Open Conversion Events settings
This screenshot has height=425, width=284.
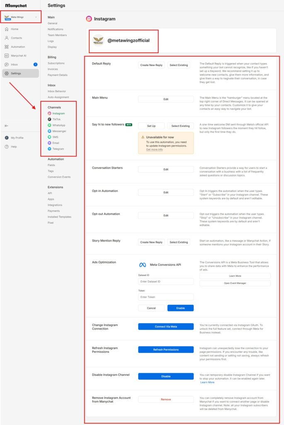pyautogui.click(x=59, y=177)
